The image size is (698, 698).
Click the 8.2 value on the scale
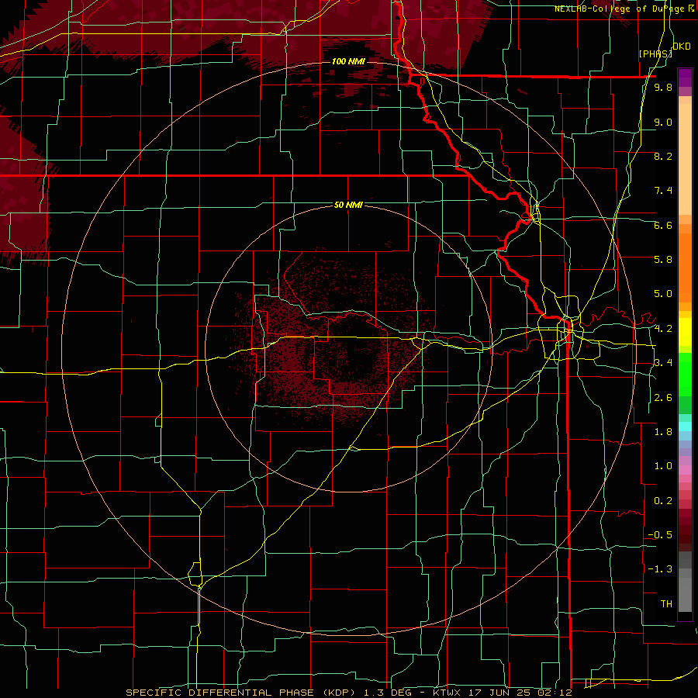coord(663,156)
